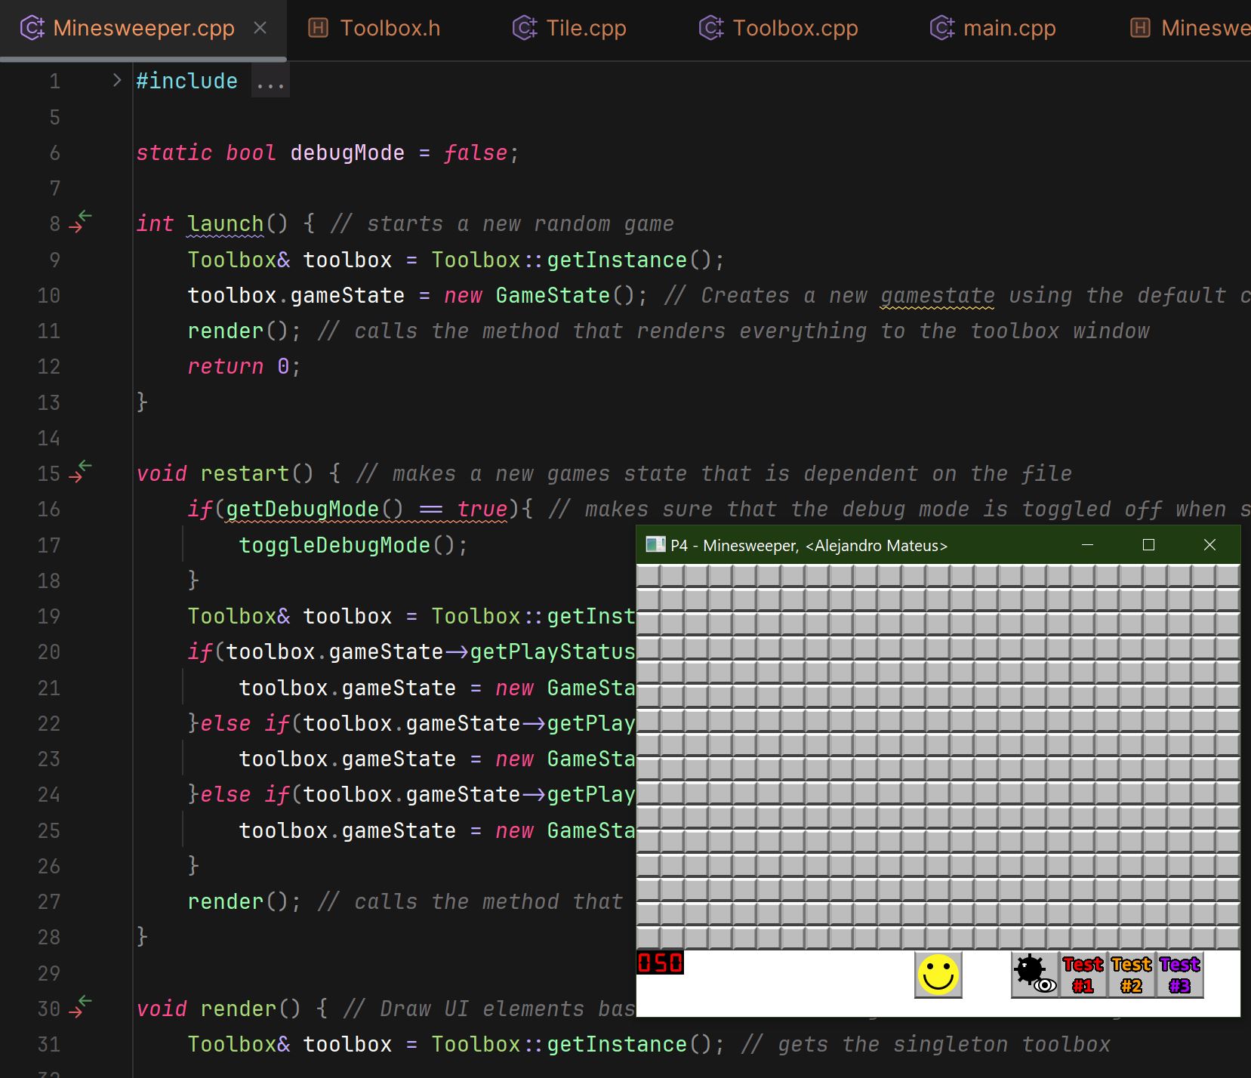Click toggleDebugMode call on line 17
Screen dimensions: 1251x1078
(334, 545)
